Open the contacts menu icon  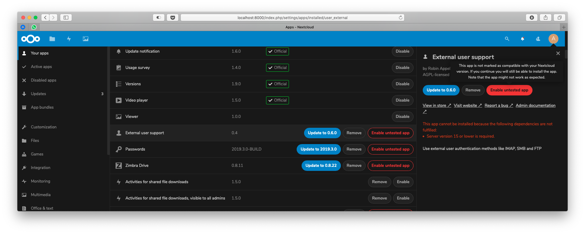pyautogui.click(x=538, y=39)
